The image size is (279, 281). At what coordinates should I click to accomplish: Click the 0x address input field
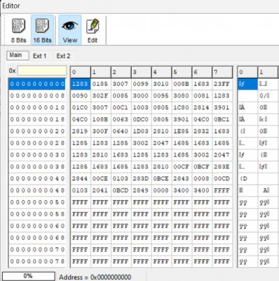(42, 71)
